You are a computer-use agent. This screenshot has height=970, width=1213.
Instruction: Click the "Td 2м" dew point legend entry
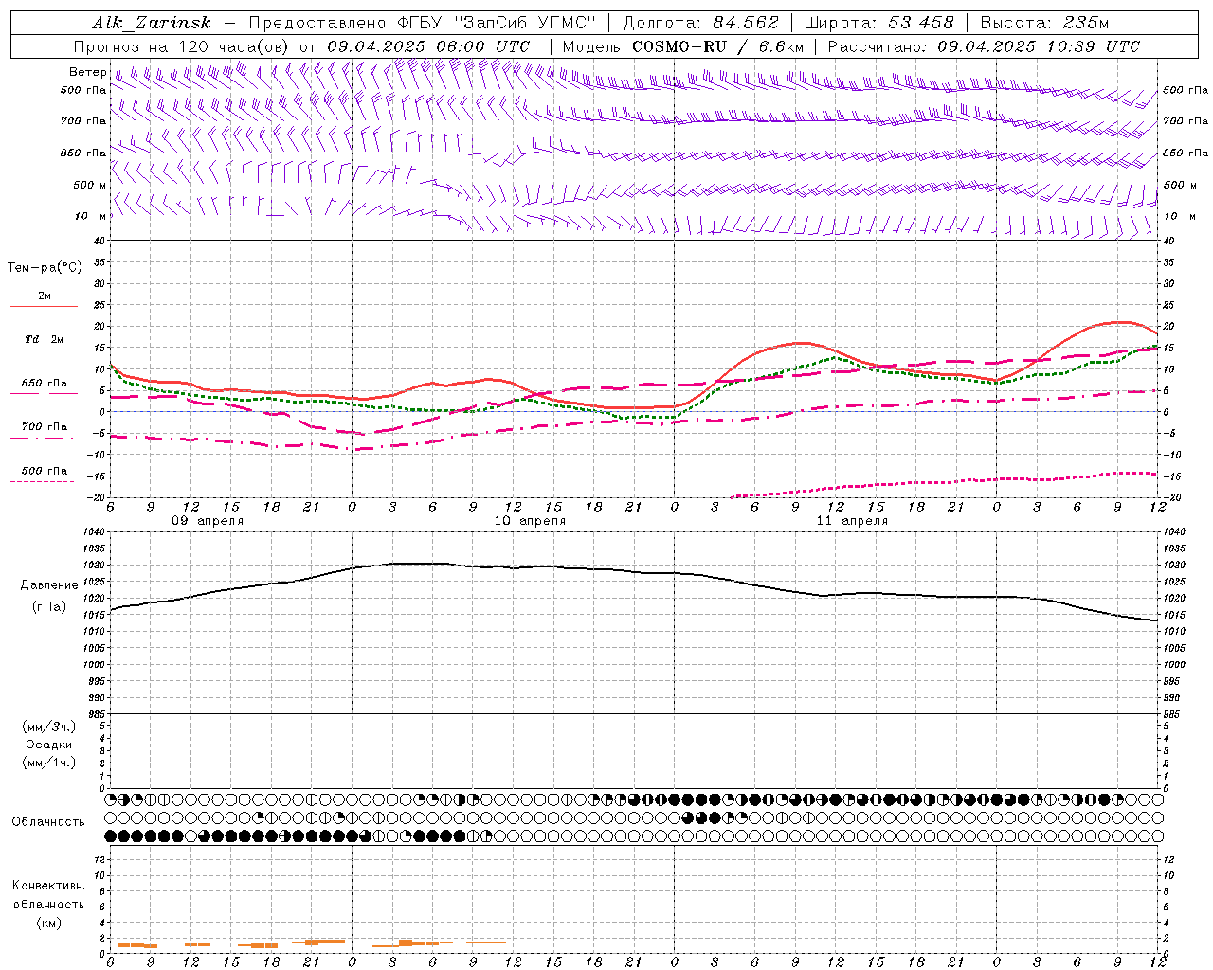point(45,339)
